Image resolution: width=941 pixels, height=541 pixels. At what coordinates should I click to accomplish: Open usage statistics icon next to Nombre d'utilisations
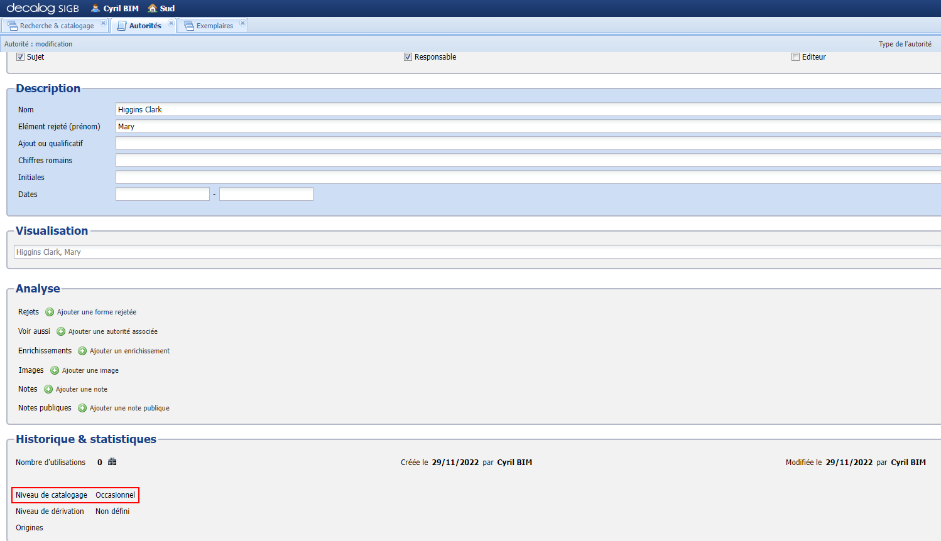(112, 462)
